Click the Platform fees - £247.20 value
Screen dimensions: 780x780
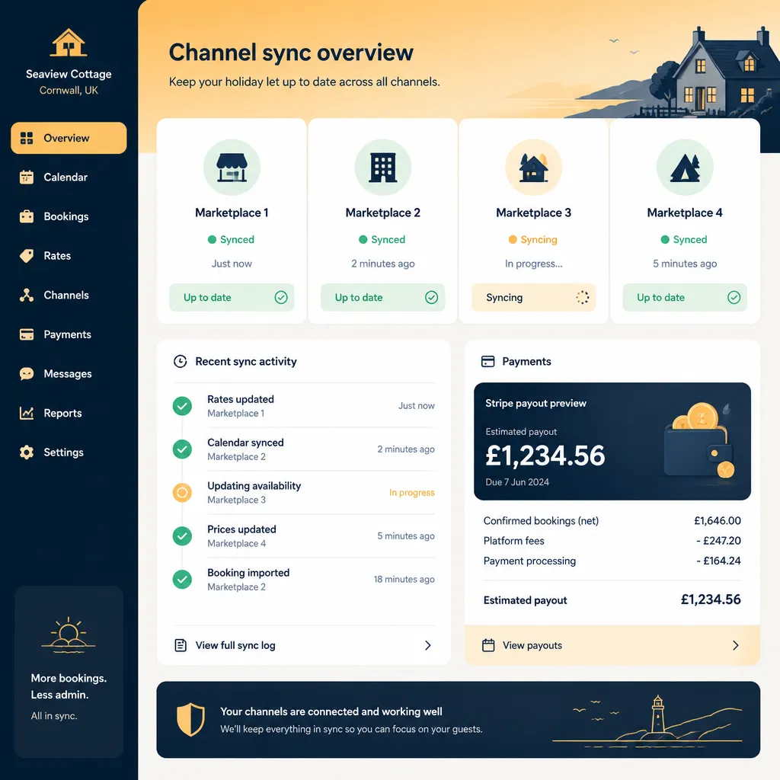pyautogui.click(x=718, y=541)
